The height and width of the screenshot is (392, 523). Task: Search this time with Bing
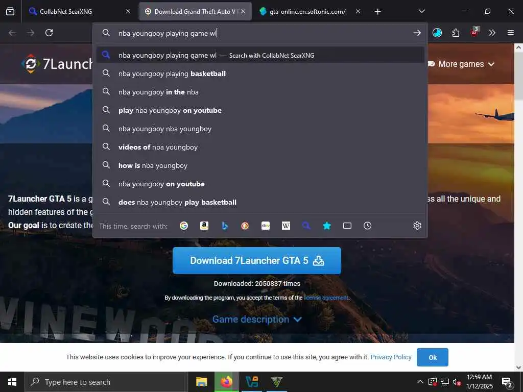point(225,226)
